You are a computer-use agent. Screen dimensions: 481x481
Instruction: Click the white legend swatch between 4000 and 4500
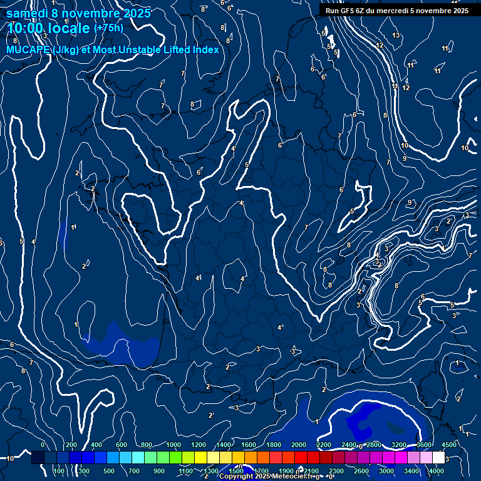(438, 457)
